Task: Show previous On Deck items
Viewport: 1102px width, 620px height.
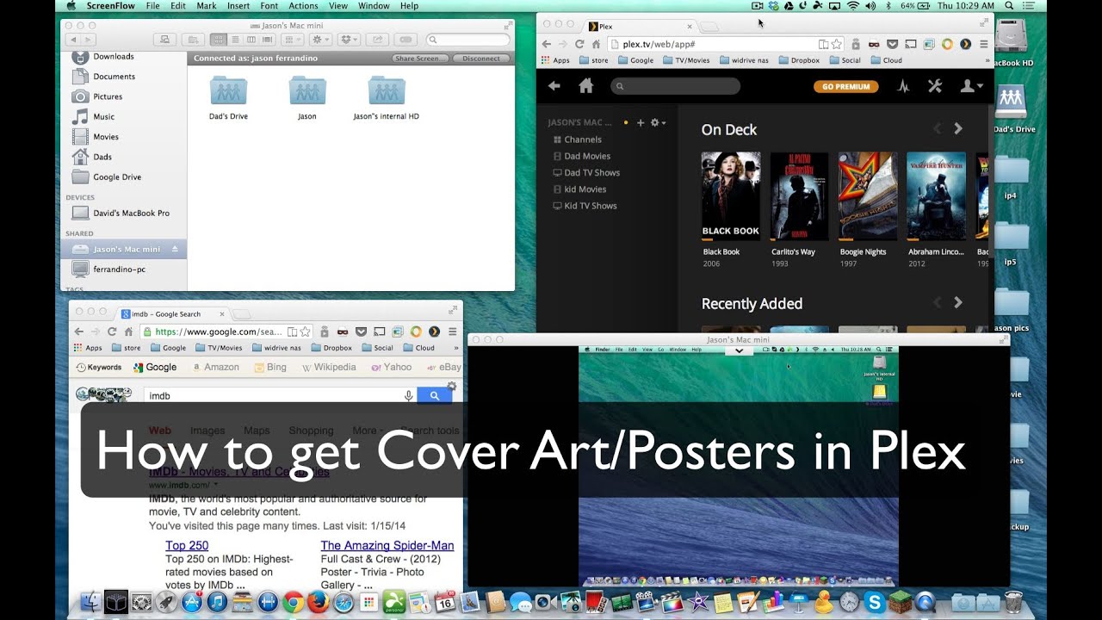Action: 938,129
